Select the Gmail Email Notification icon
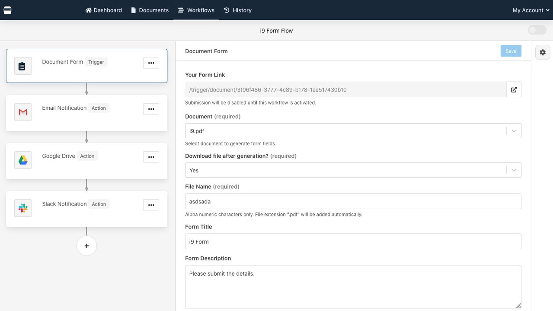553x311 pixels. (x=23, y=112)
